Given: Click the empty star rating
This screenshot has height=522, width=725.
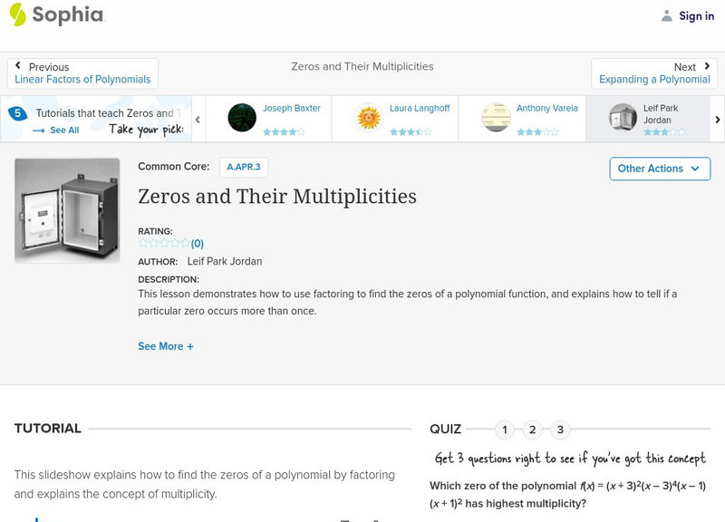Looking at the screenshot, I should point(164,243).
